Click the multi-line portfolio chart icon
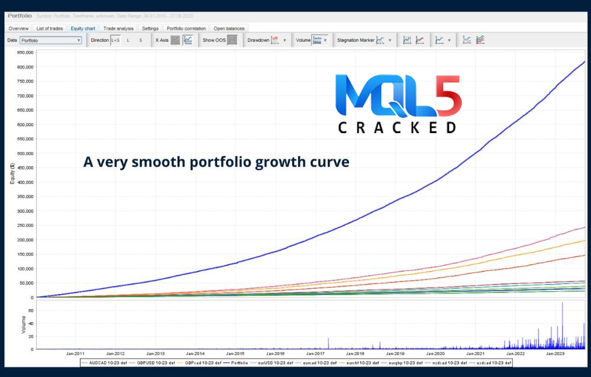The height and width of the screenshot is (377, 591). 480,40
